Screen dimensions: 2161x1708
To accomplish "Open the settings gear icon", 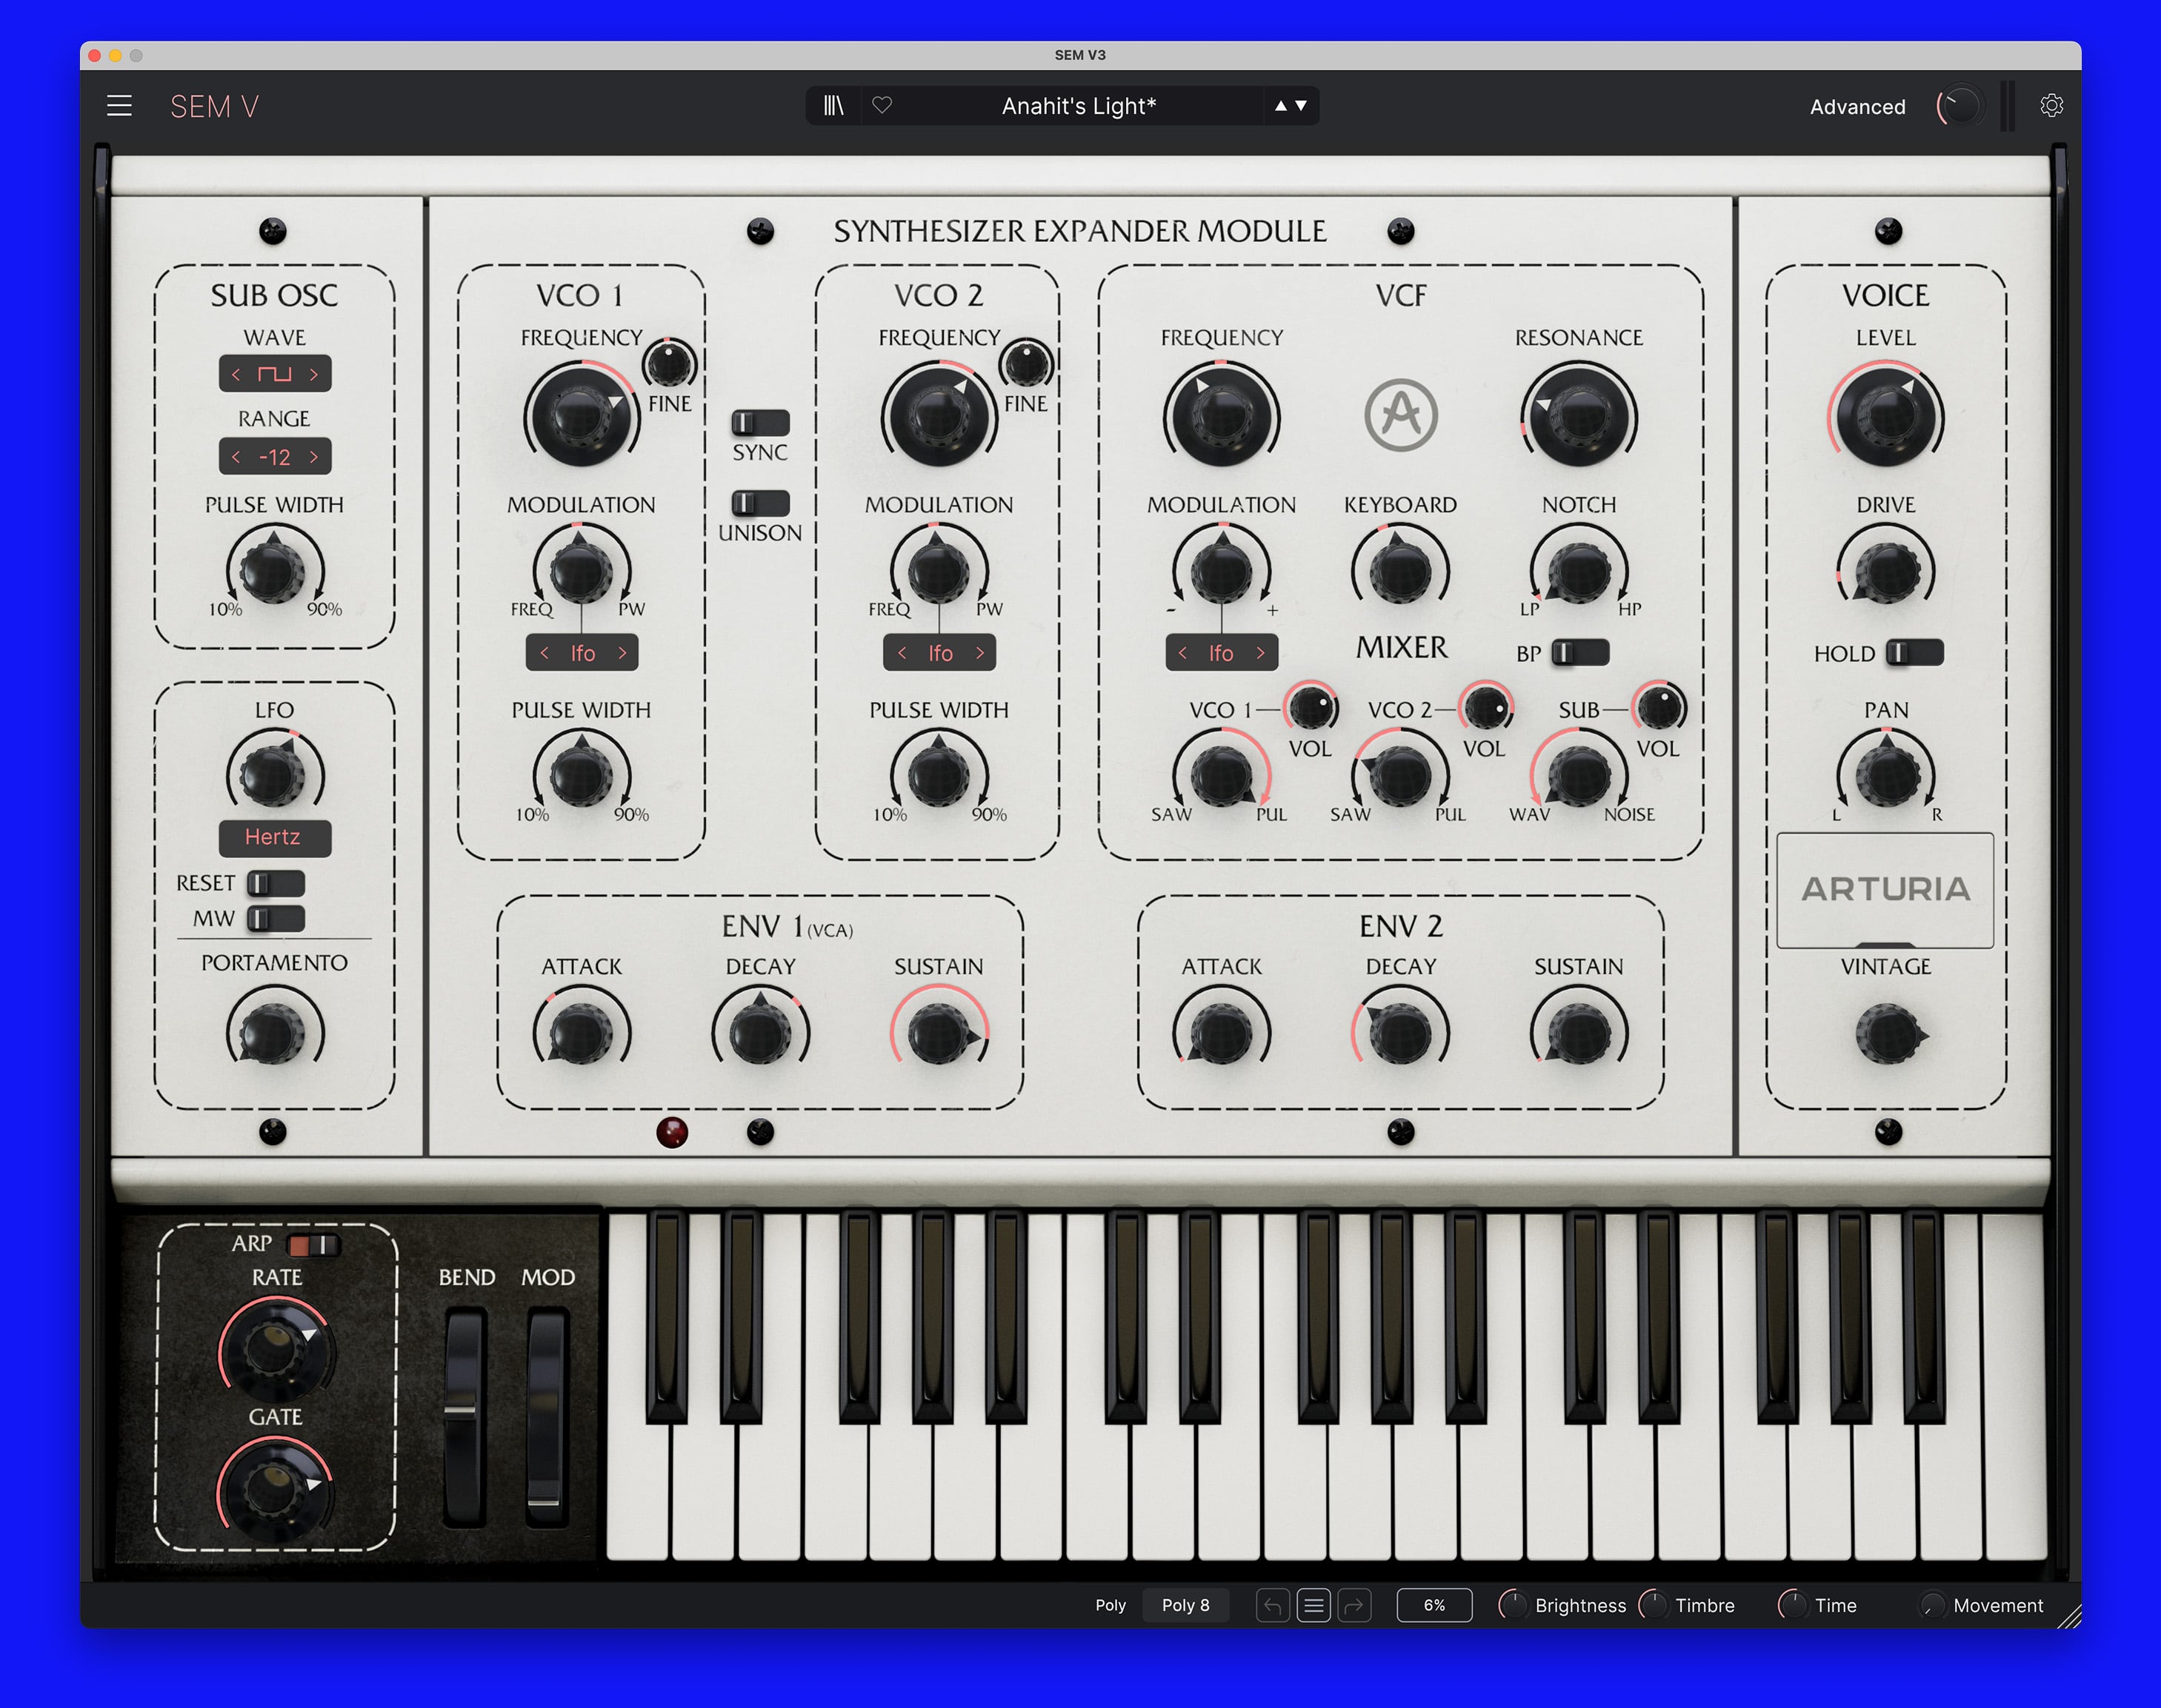I will (2051, 106).
